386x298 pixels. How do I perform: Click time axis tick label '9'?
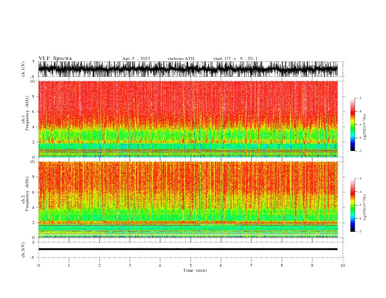312,265
